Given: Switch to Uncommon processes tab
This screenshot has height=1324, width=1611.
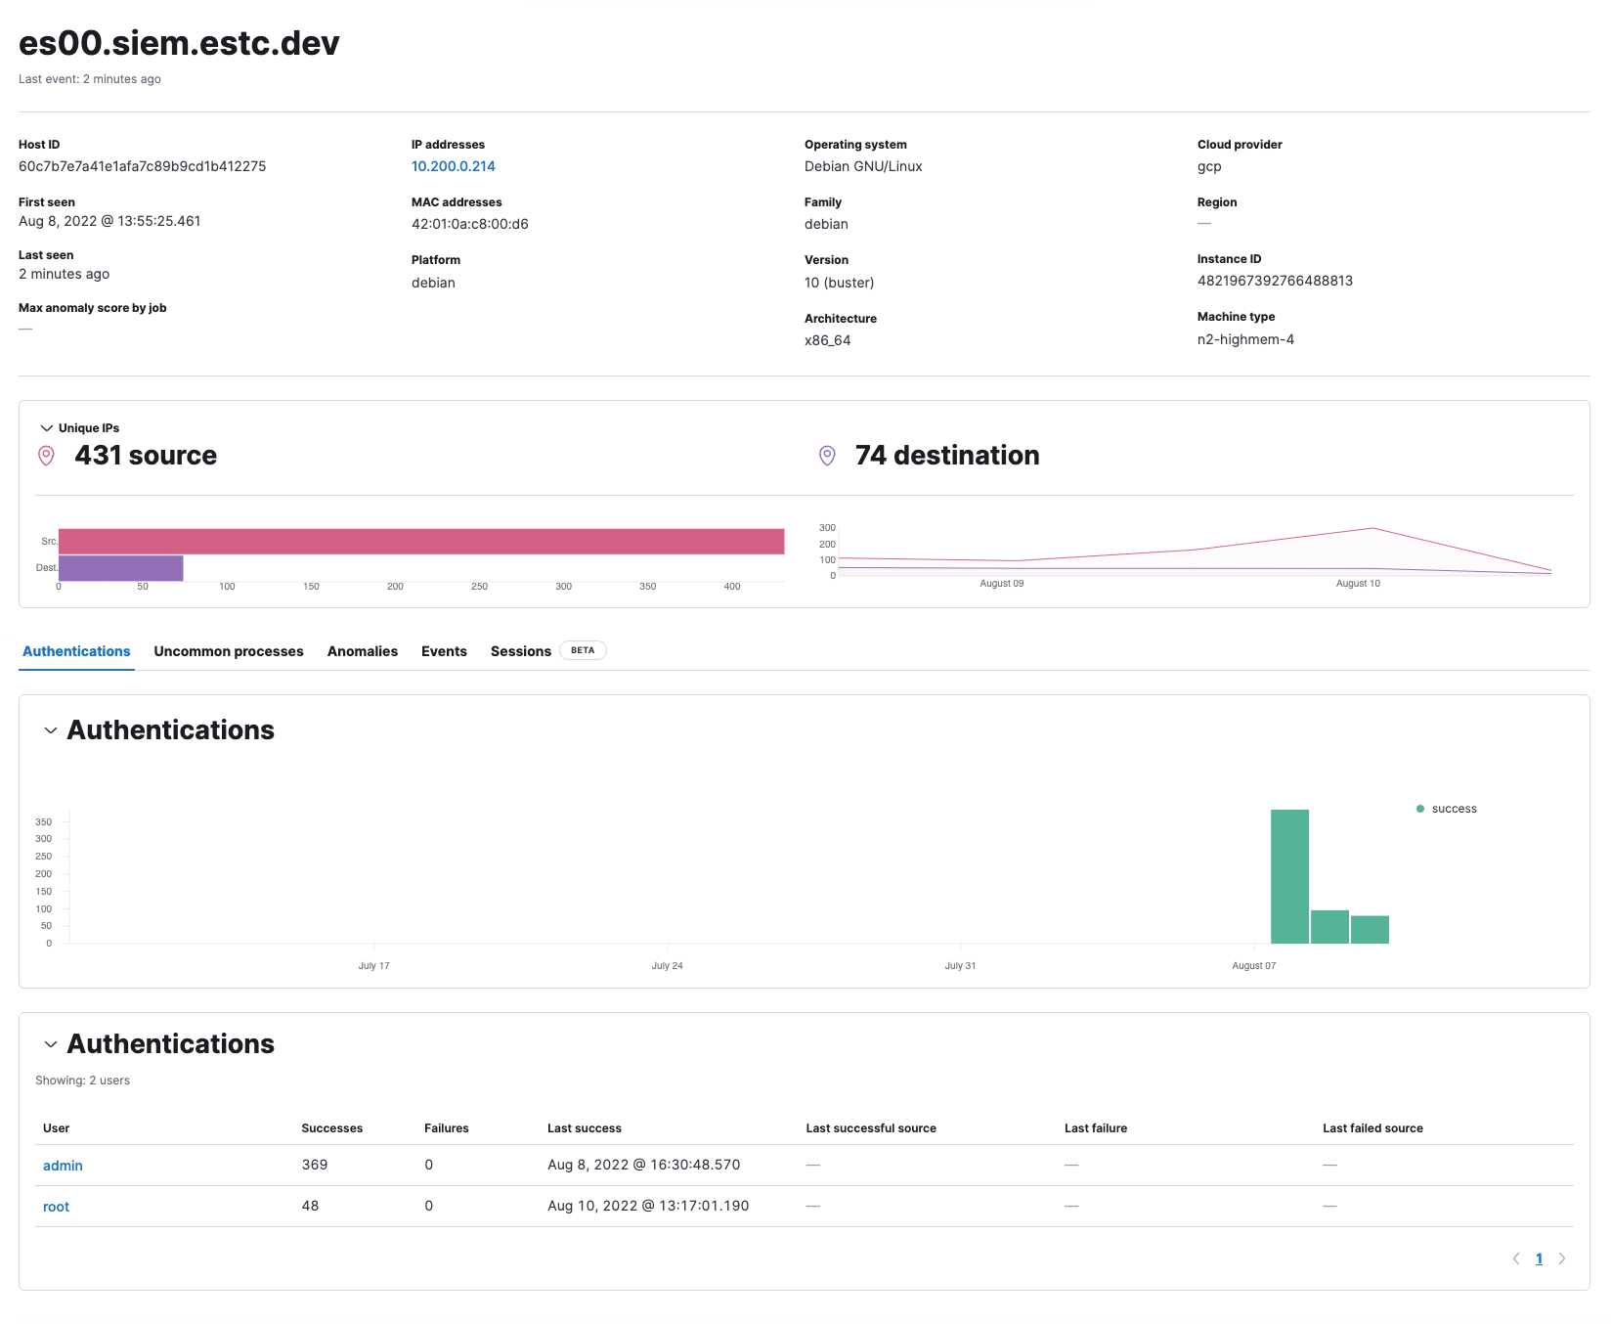Looking at the screenshot, I should coord(229,651).
